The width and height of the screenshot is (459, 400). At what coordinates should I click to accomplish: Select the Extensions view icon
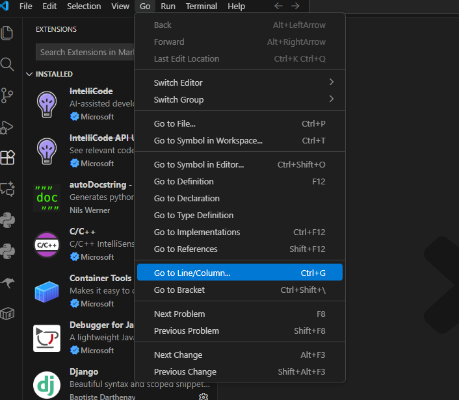pyautogui.click(x=7, y=158)
